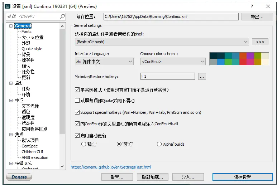Select the 'Alpha' builds radio button
The width and height of the screenshot is (277, 185).
point(159,144)
